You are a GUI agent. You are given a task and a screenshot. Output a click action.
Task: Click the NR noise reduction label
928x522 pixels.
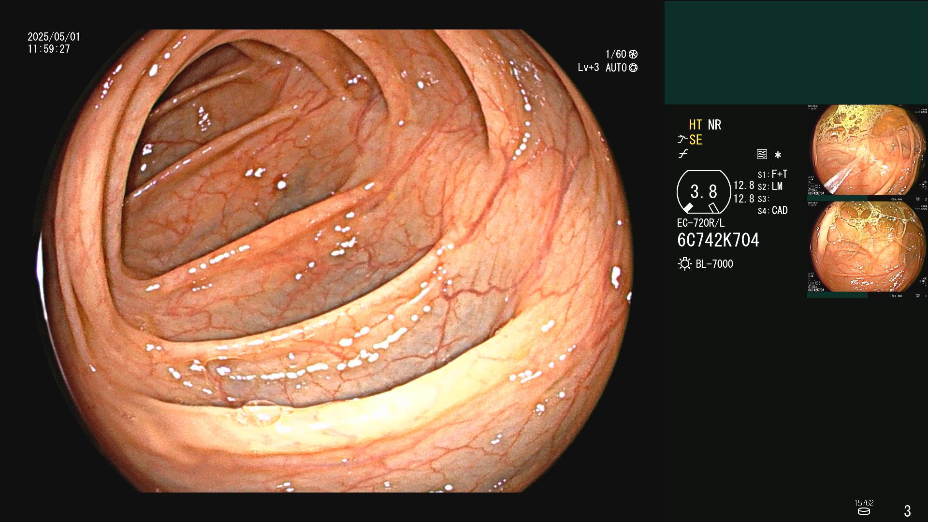(714, 125)
